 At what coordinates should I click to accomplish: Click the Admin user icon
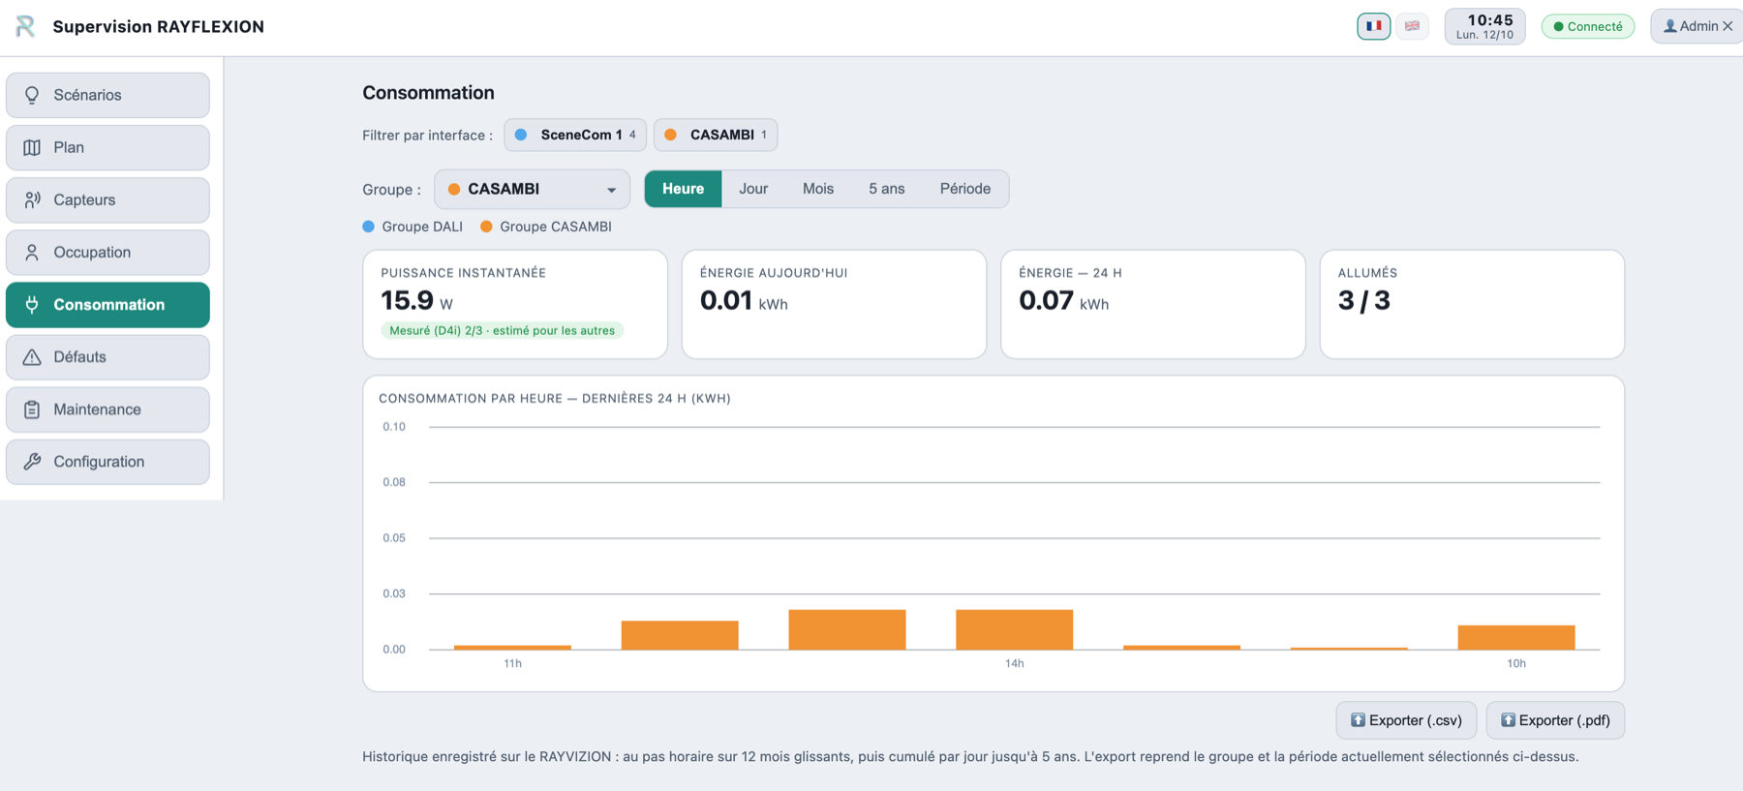tap(1669, 26)
